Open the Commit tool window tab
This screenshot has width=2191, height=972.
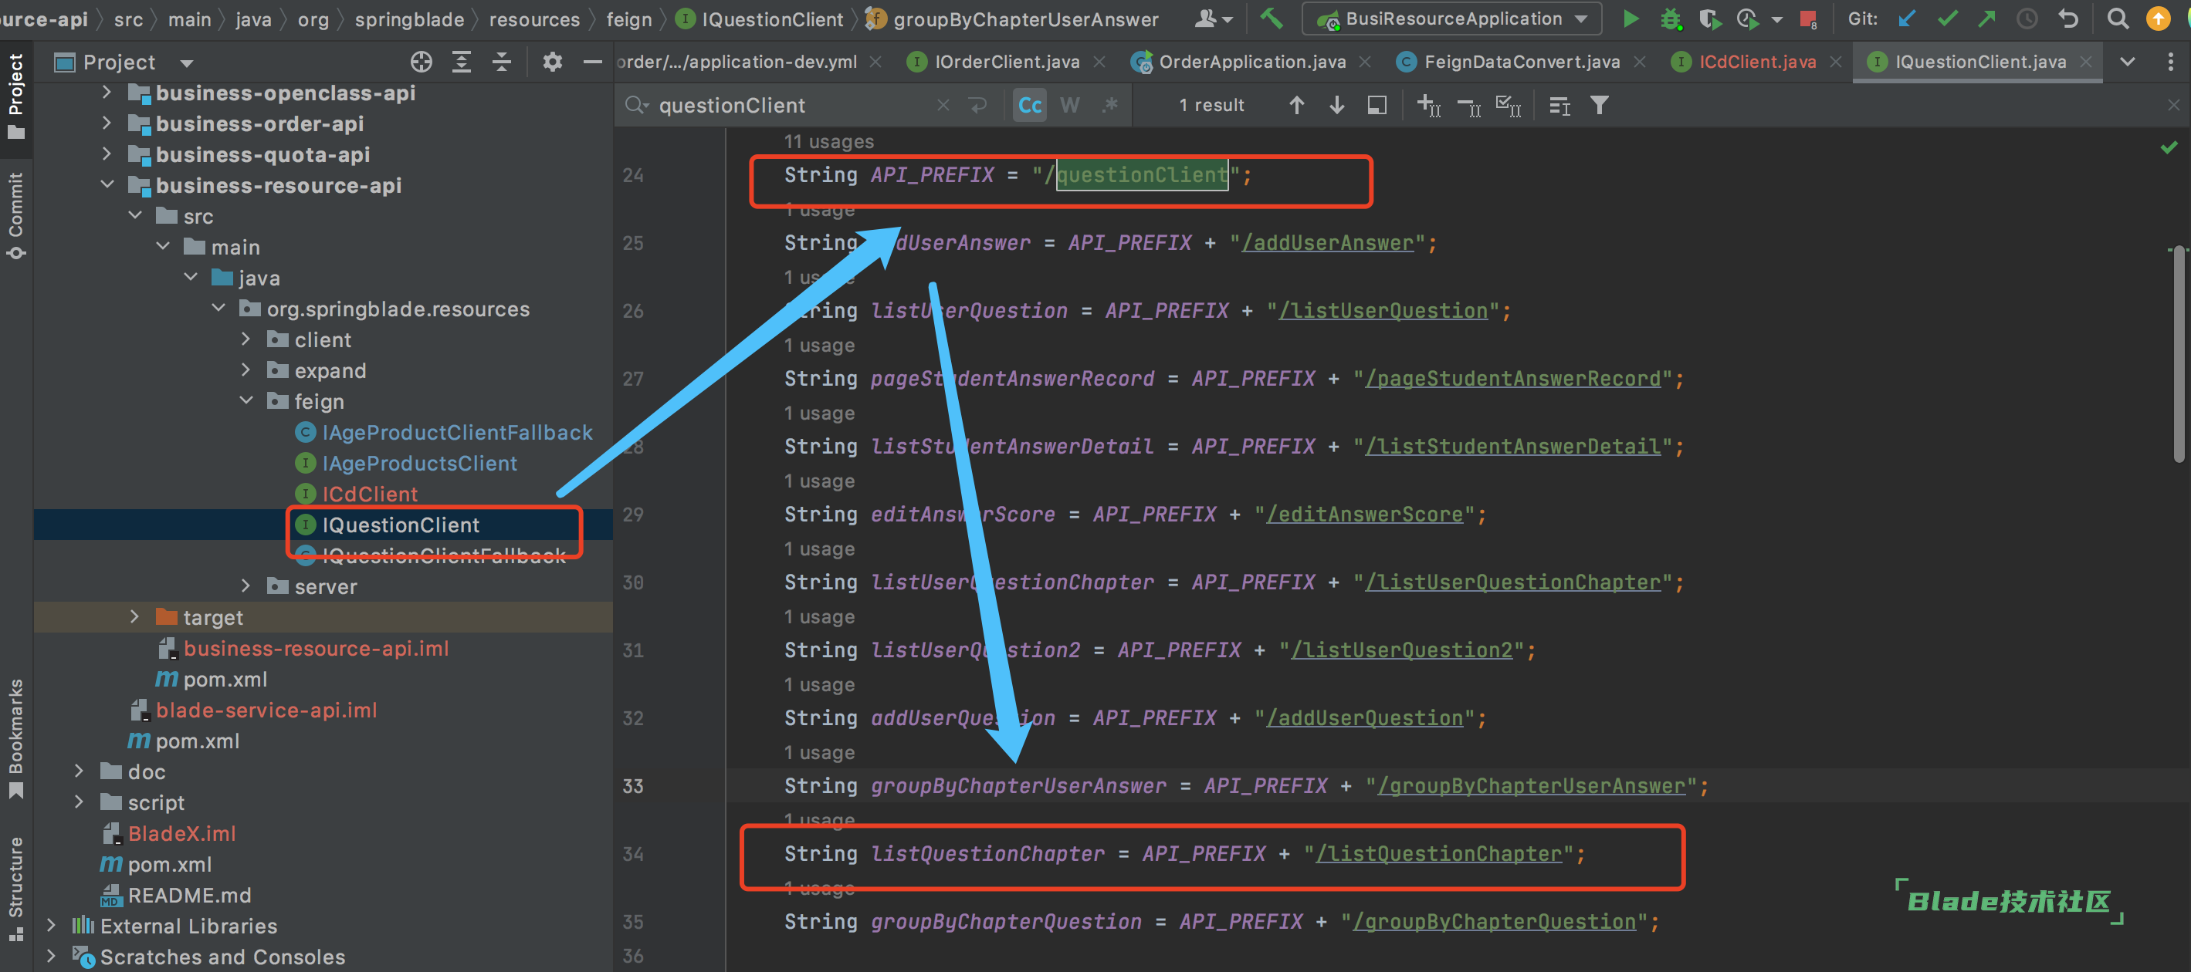click(x=15, y=214)
